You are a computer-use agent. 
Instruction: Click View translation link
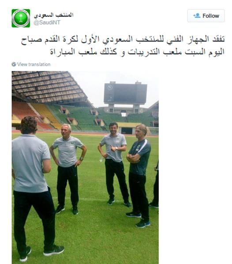(x=34, y=64)
